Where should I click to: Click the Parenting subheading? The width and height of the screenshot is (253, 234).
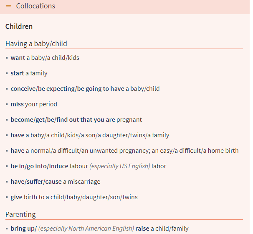tap(20, 214)
